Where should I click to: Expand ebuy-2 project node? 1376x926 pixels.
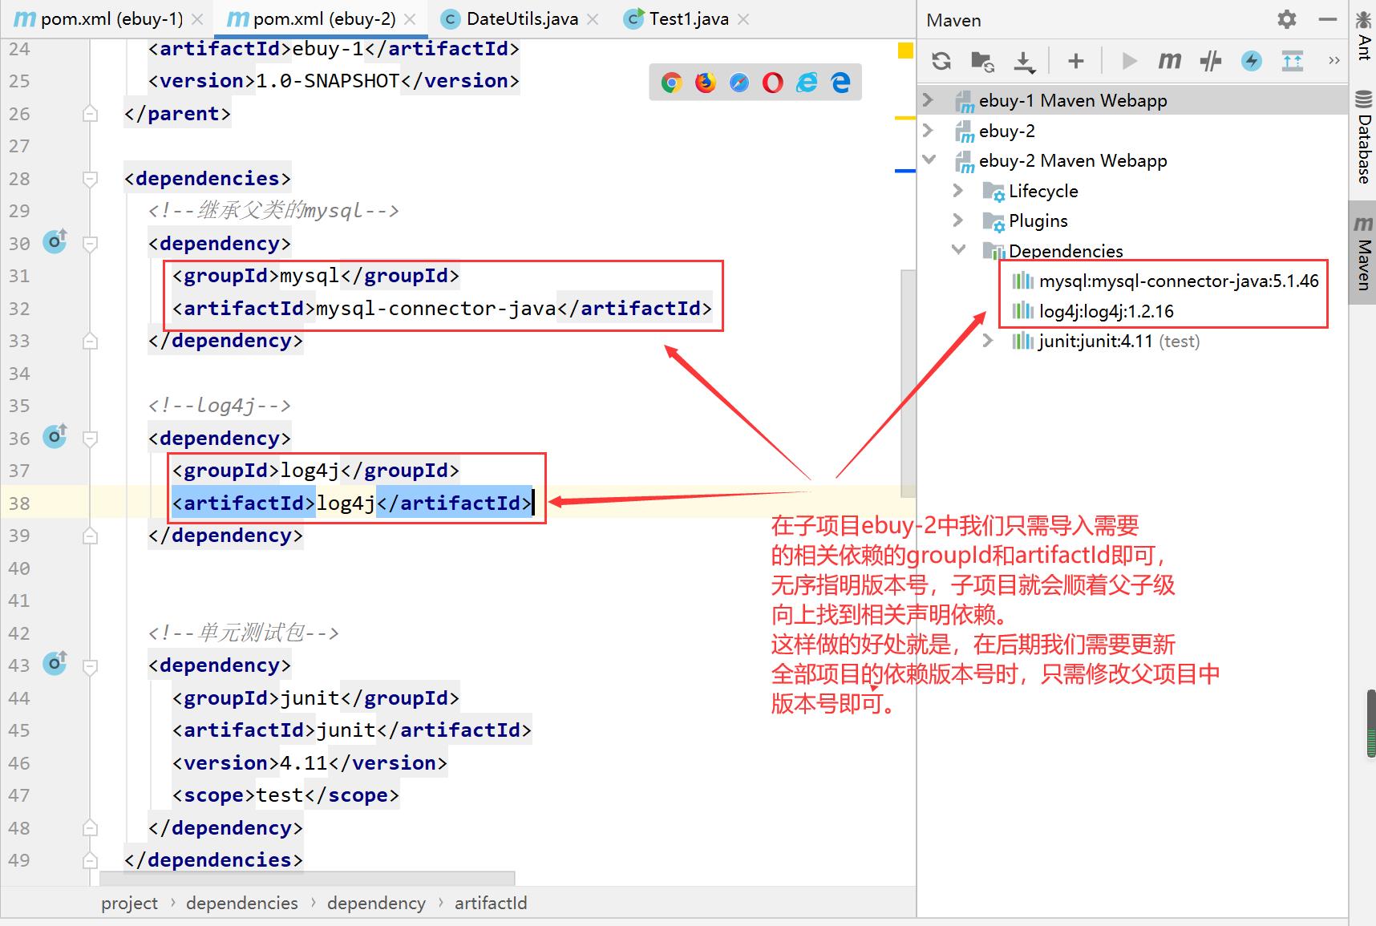pos(929,130)
